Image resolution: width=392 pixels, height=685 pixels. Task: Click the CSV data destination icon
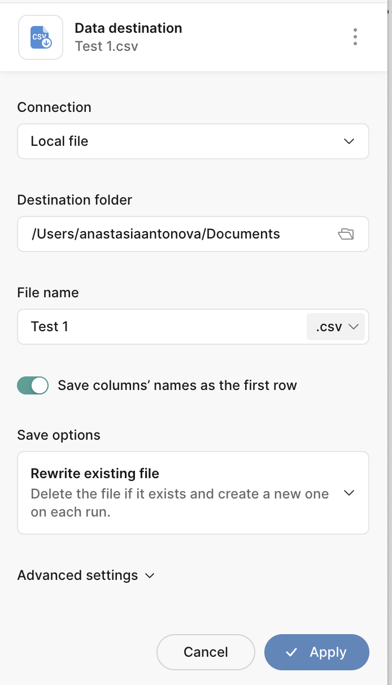tap(41, 37)
